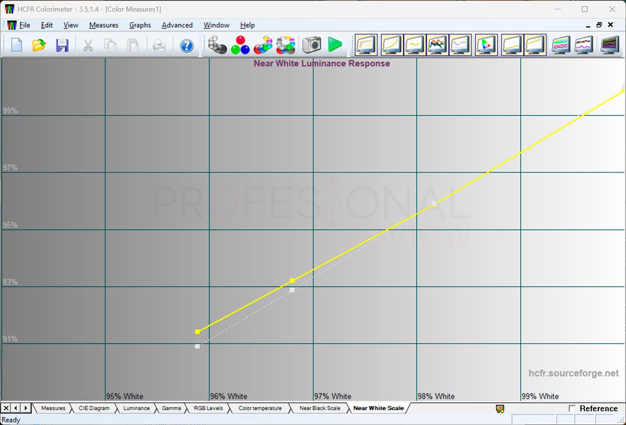
Task: Open the blue question mark Help icon
Action: [186, 45]
